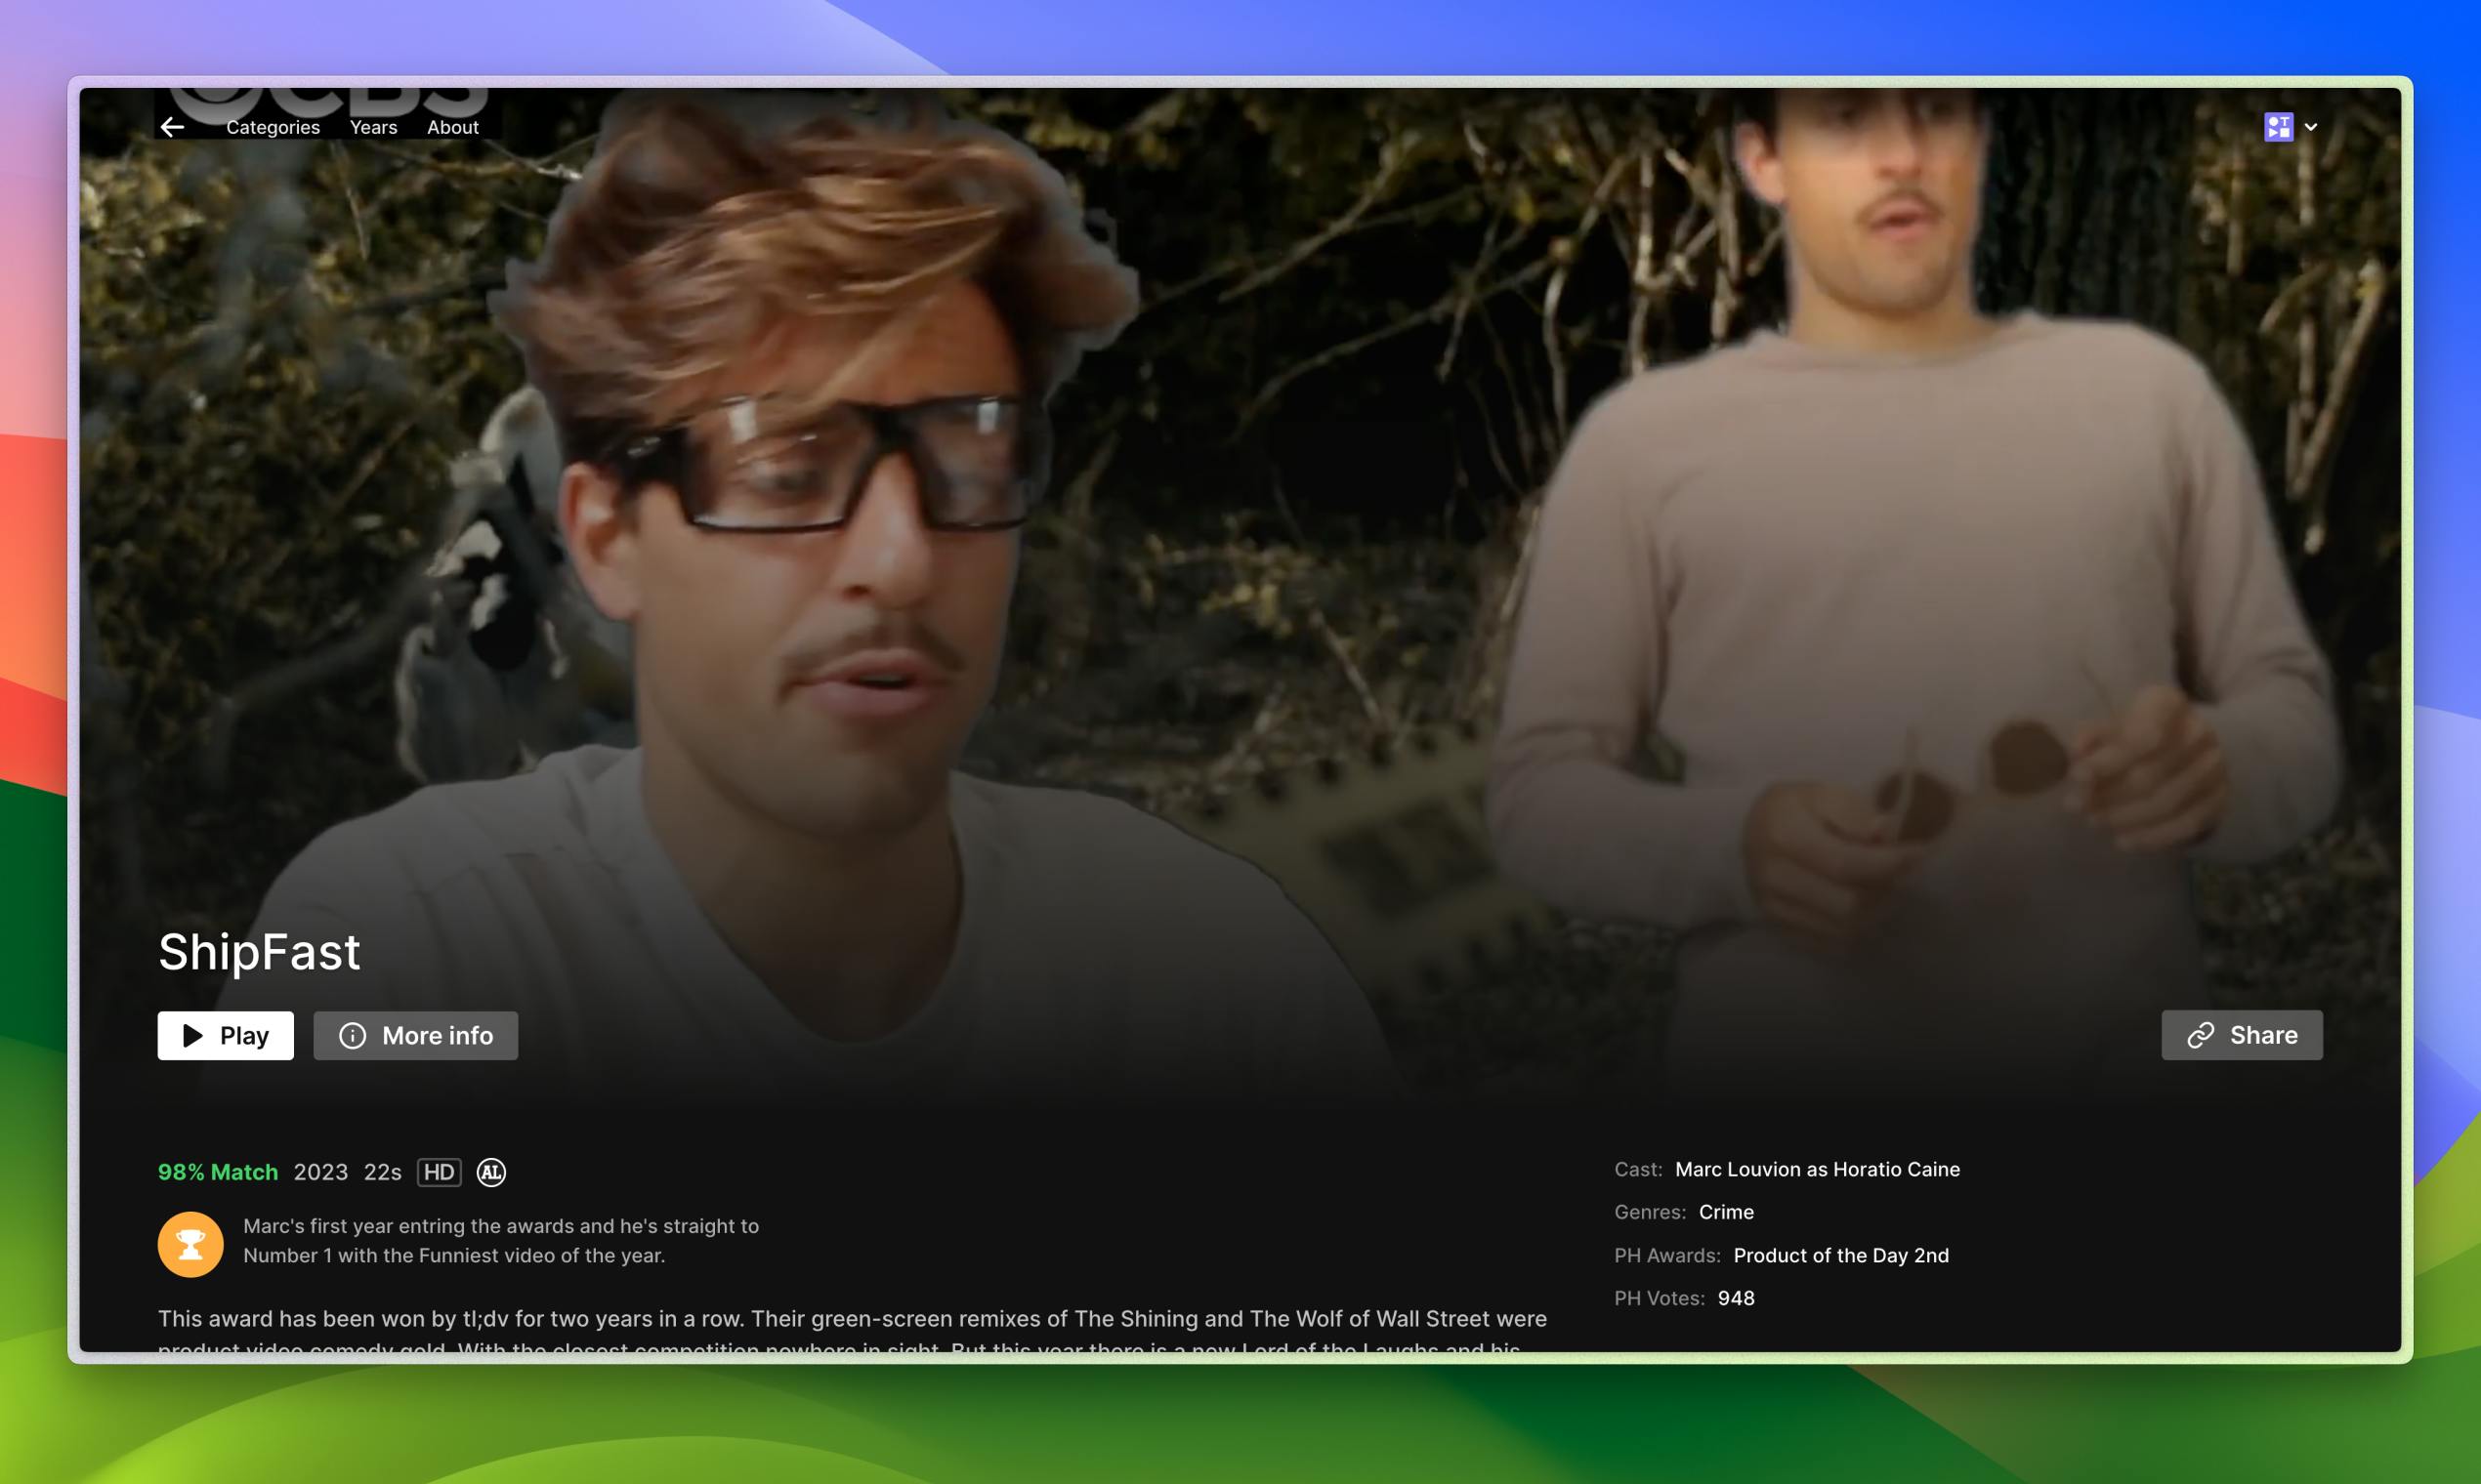
Task: Click Product of the Day 2nd award
Action: pyautogui.click(x=1841, y=1255)
